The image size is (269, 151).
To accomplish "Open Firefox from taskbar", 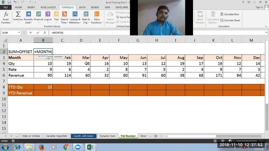I will [x=42, y=147].
